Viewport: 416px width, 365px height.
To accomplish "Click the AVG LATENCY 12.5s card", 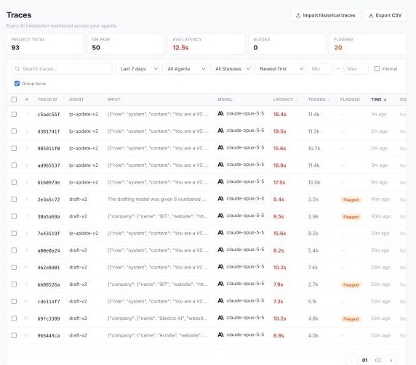I will tap(206, 44).
